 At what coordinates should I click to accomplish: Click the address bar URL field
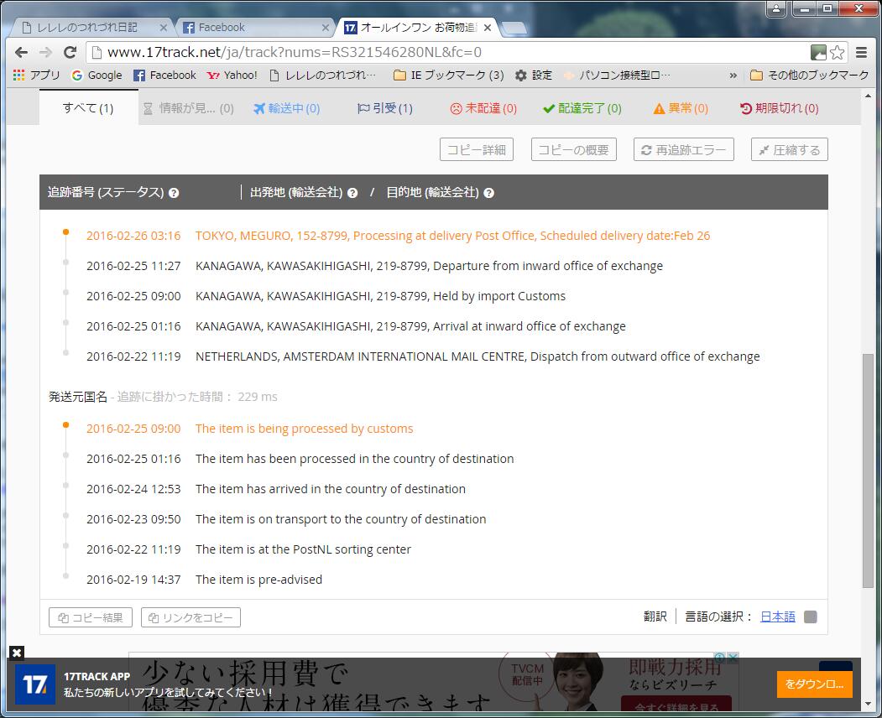point(450,52)
